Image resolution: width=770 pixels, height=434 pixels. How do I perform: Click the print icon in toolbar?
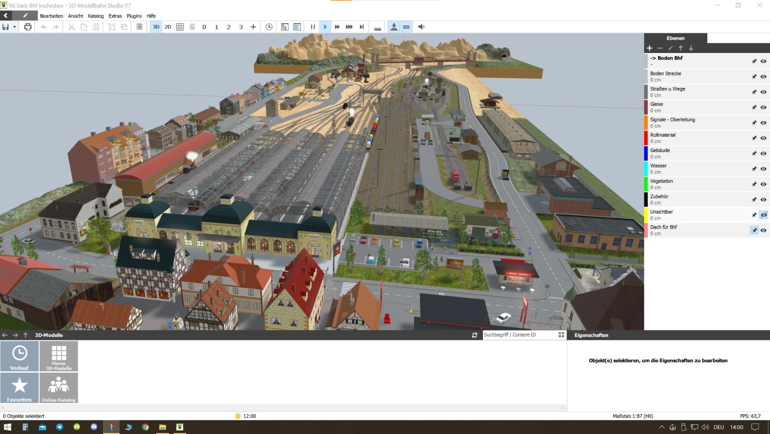(28, 27)
